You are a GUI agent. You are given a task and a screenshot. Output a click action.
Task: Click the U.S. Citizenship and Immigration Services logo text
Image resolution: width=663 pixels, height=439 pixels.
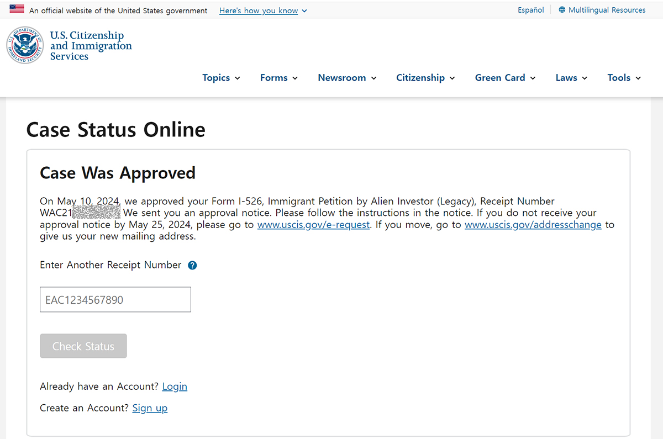[91, 46]
